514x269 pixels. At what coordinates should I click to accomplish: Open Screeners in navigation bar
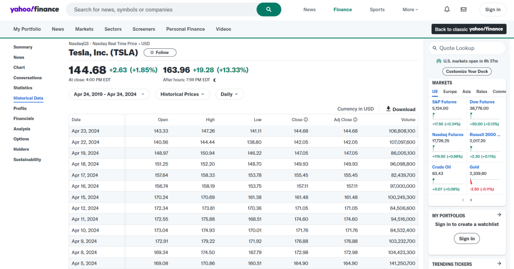pos(144,29)
